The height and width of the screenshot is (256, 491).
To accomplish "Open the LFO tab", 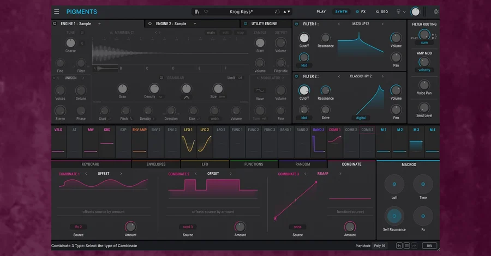I will point(205,164).
